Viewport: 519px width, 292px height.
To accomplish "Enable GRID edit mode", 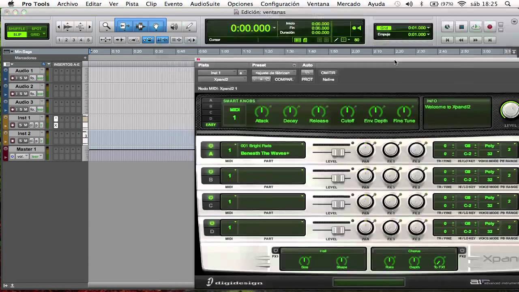I will [36, 34].
